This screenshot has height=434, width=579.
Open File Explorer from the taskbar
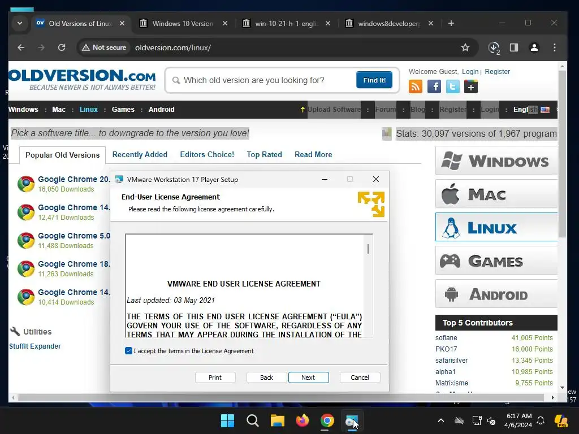(x=277, y=420)
